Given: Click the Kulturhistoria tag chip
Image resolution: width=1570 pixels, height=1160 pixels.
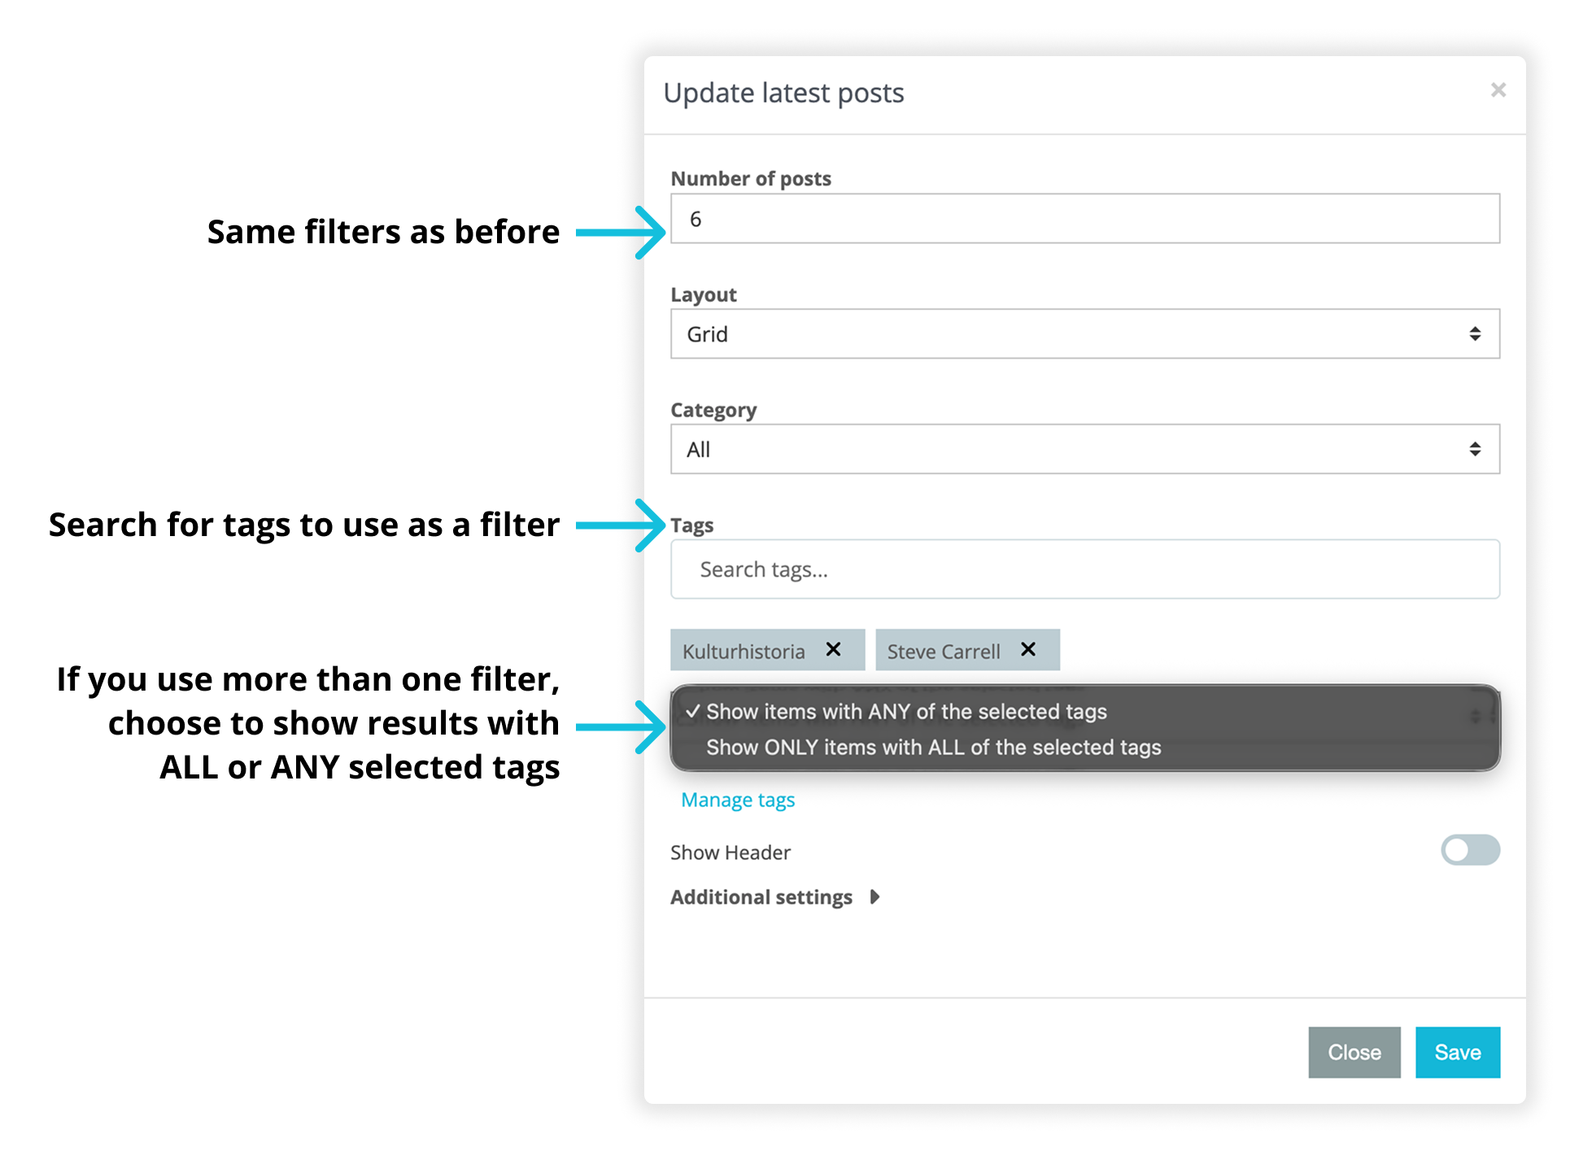Looking at the screenshot, I should click(x=744, y=652).
